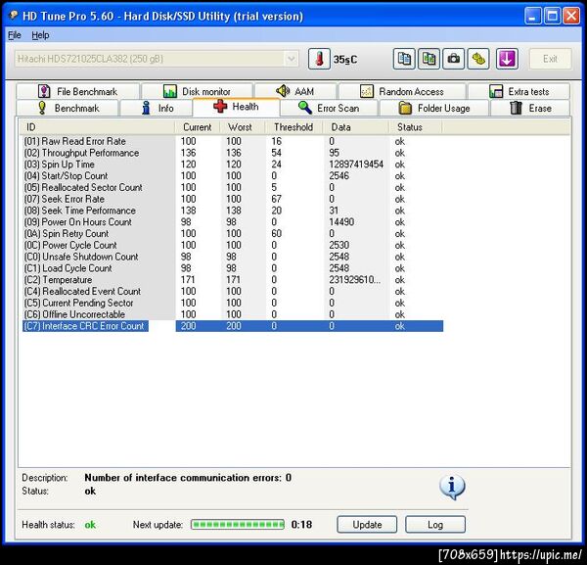Sort by the Threshold column header
Image resolution: width=587 pixels, height=565 pixels.
click(294, 127)
